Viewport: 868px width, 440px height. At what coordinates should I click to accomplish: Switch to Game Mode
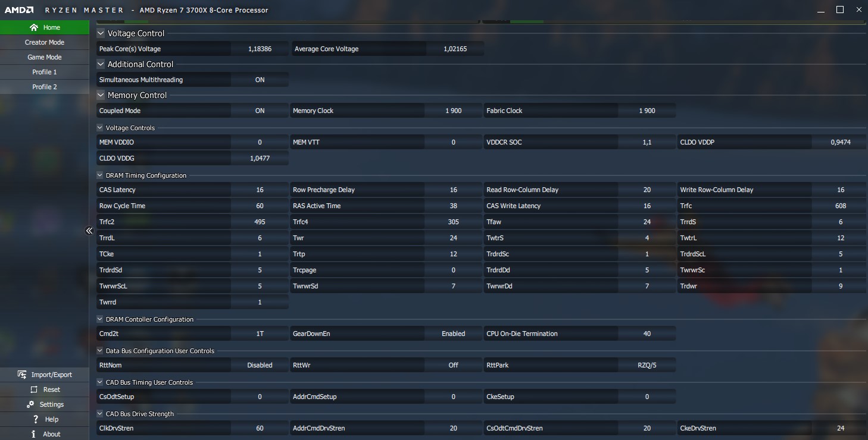tap(45, 57)
